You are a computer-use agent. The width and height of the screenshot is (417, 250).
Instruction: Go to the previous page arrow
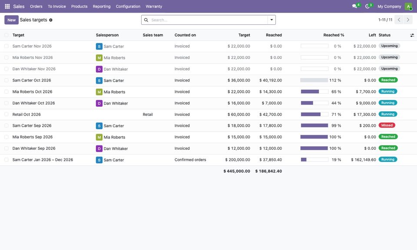coord(399,20)
